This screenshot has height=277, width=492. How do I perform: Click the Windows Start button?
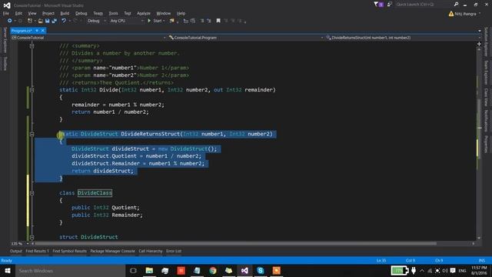pyautogui.click(x=8, y=271)
